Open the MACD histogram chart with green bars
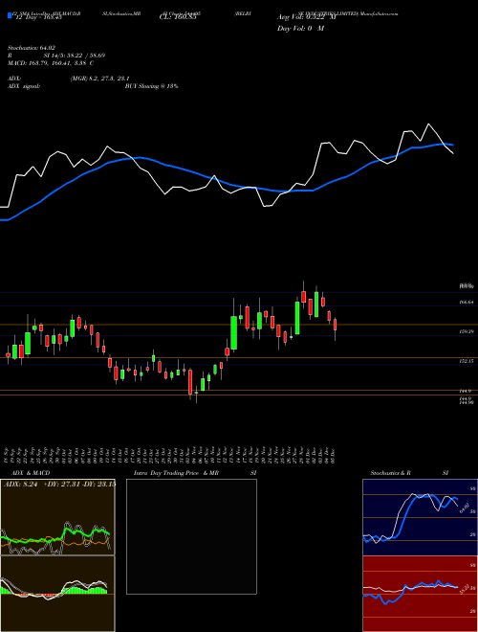 pyautogui.click(x=57, y=594)
